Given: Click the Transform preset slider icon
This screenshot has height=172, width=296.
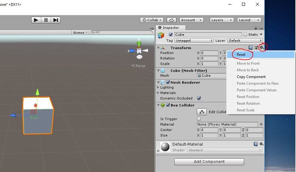Looking at the screenshot, I should 256,48.
